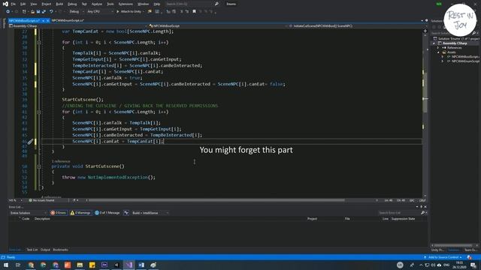The image size is (481, 270).
Task: Open the Edit menu
Action: [x=23, y=4]
